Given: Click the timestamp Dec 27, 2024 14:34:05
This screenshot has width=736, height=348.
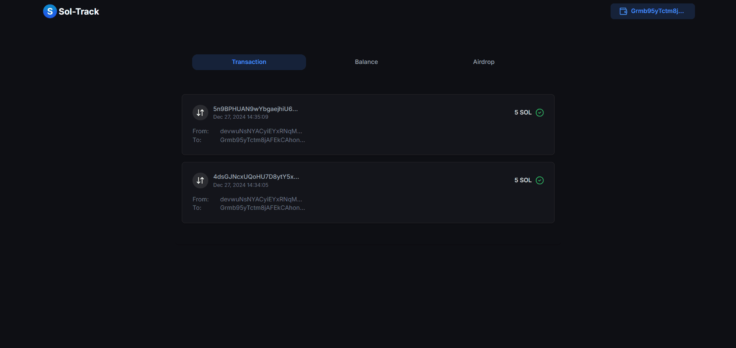Looking at the screenshot, I should pos(240,185).
